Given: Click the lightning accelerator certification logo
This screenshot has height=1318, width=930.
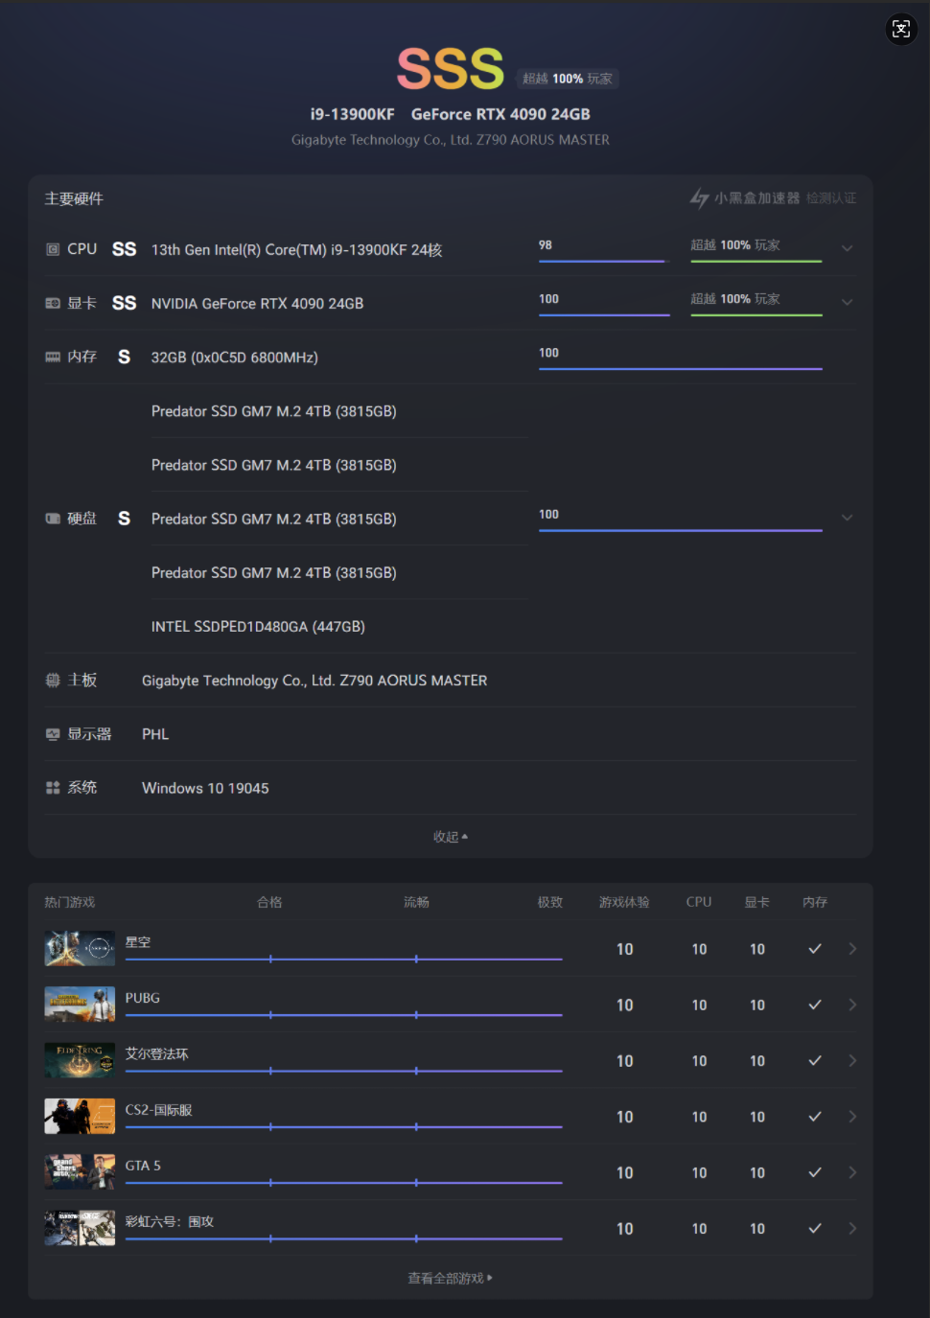Looking at the screenshot, I should point(700,198).
